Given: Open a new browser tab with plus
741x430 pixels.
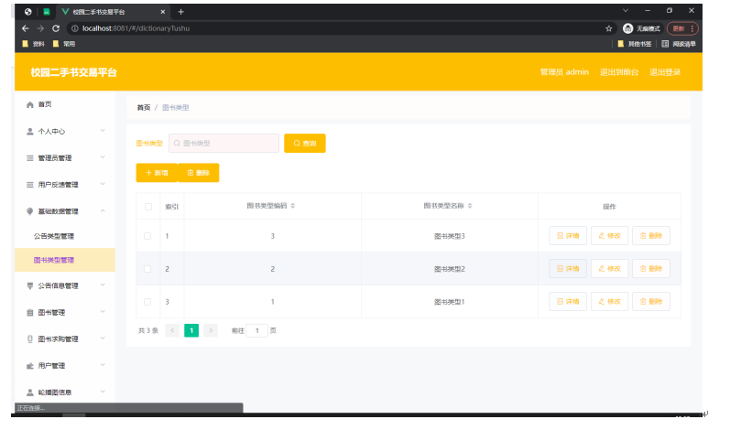Looking at the screenshot, I should (x=180, y=12).
